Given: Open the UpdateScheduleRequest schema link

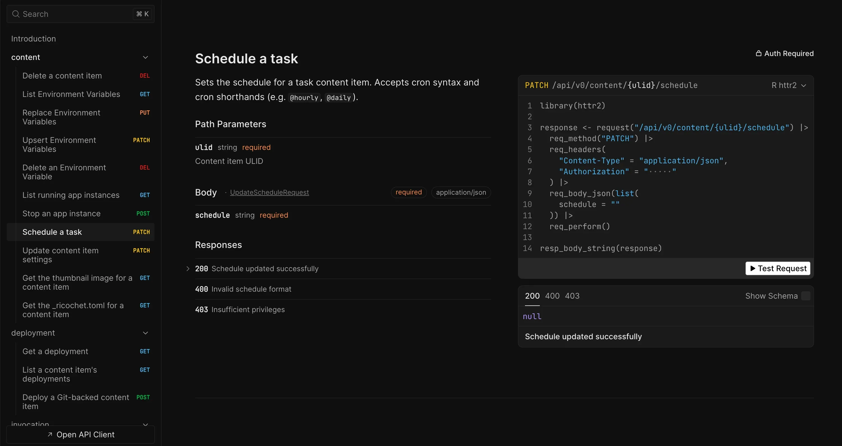Looking at the screenshot, I should tap(269, 192).
